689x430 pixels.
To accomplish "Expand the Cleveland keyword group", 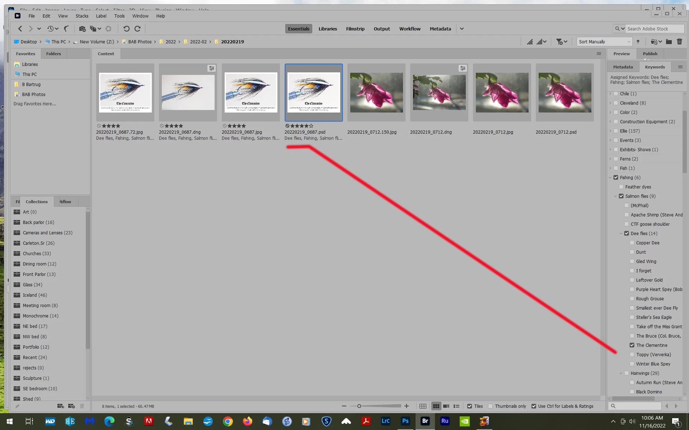I will click(610, 103).
